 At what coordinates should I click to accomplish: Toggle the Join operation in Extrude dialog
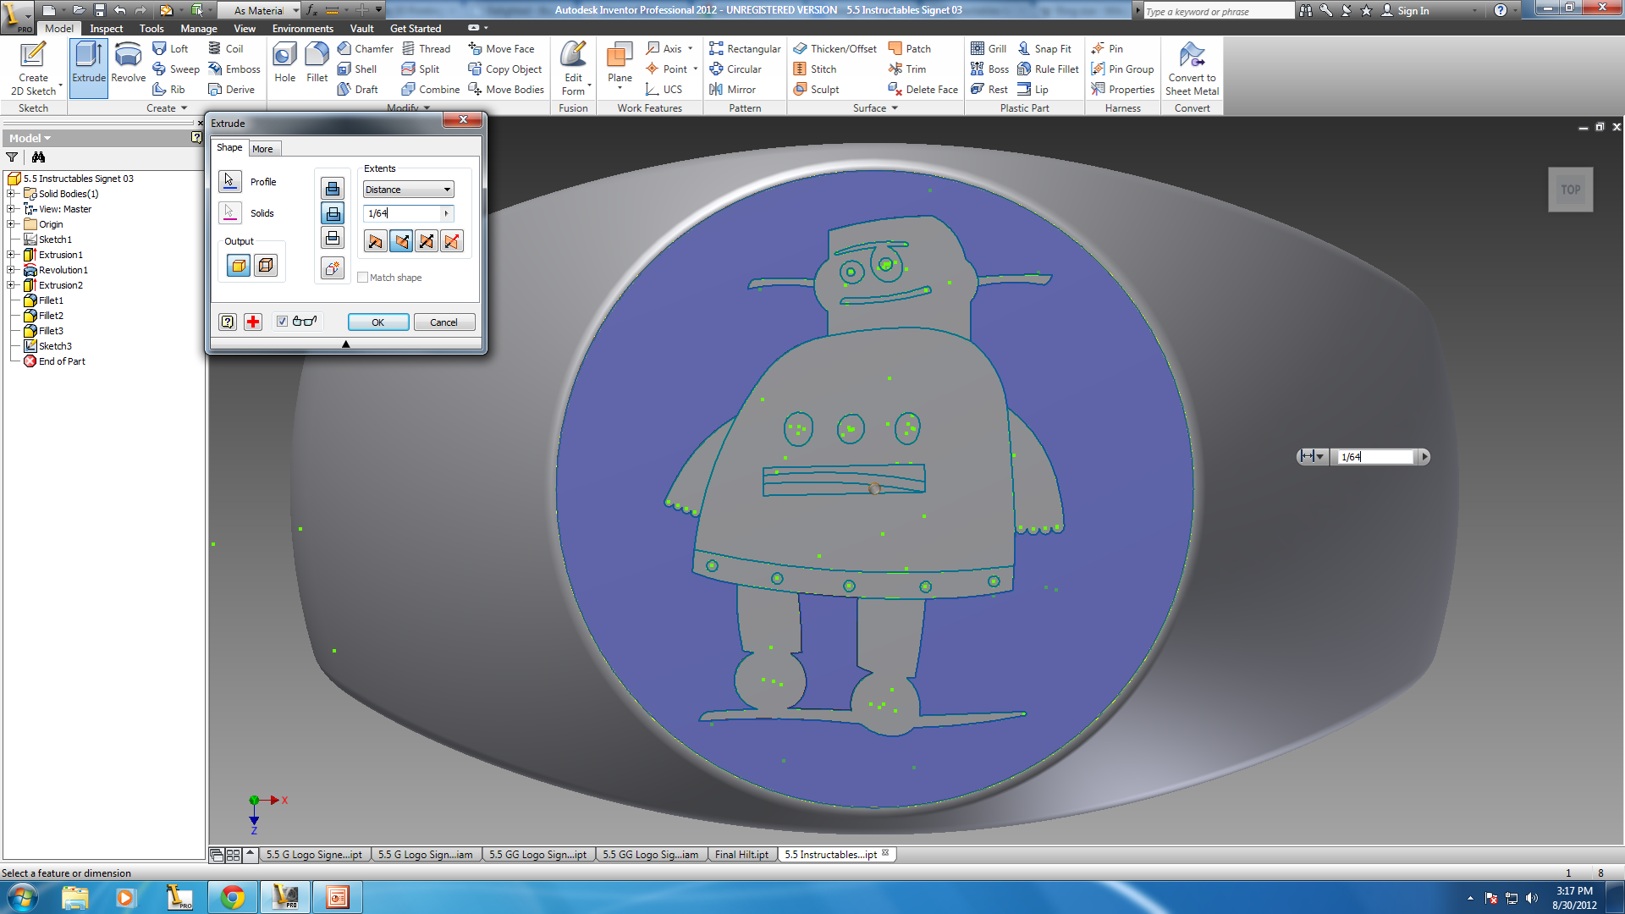coord(333,188)
